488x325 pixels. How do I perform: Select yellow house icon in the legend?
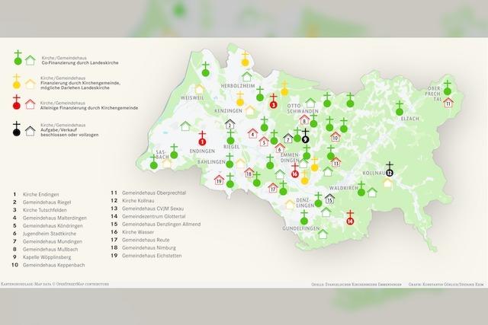tap(31, 82)
